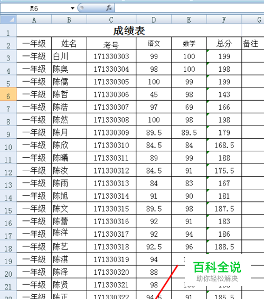This screenshot has height=299, width=264.
Task: Select row 1 header
Action: click(x=8, y=31)
